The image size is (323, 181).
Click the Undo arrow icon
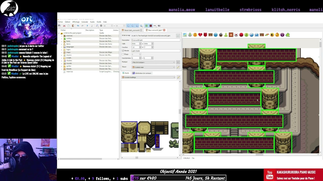coord(78,26)
